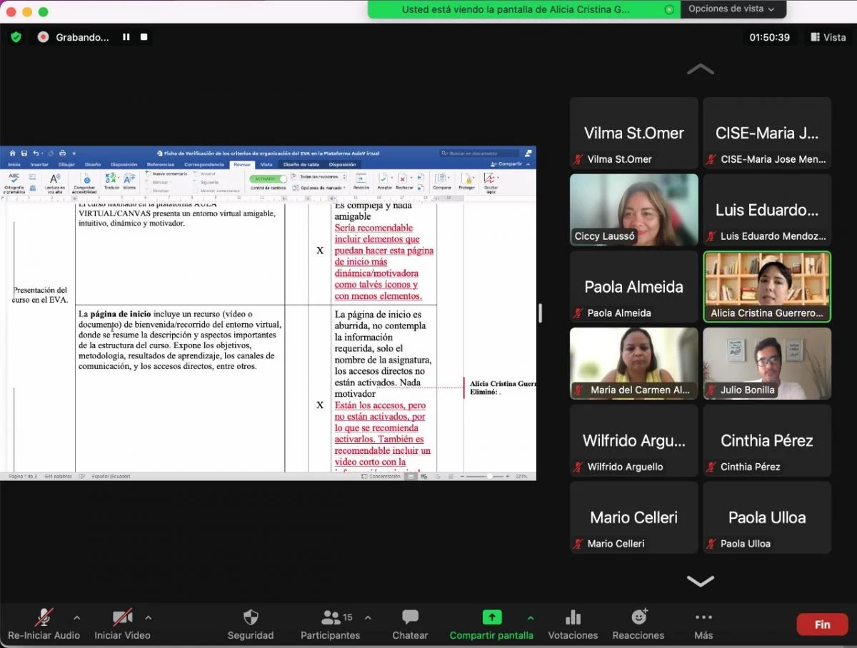Change layout with the Vista button

828,37
